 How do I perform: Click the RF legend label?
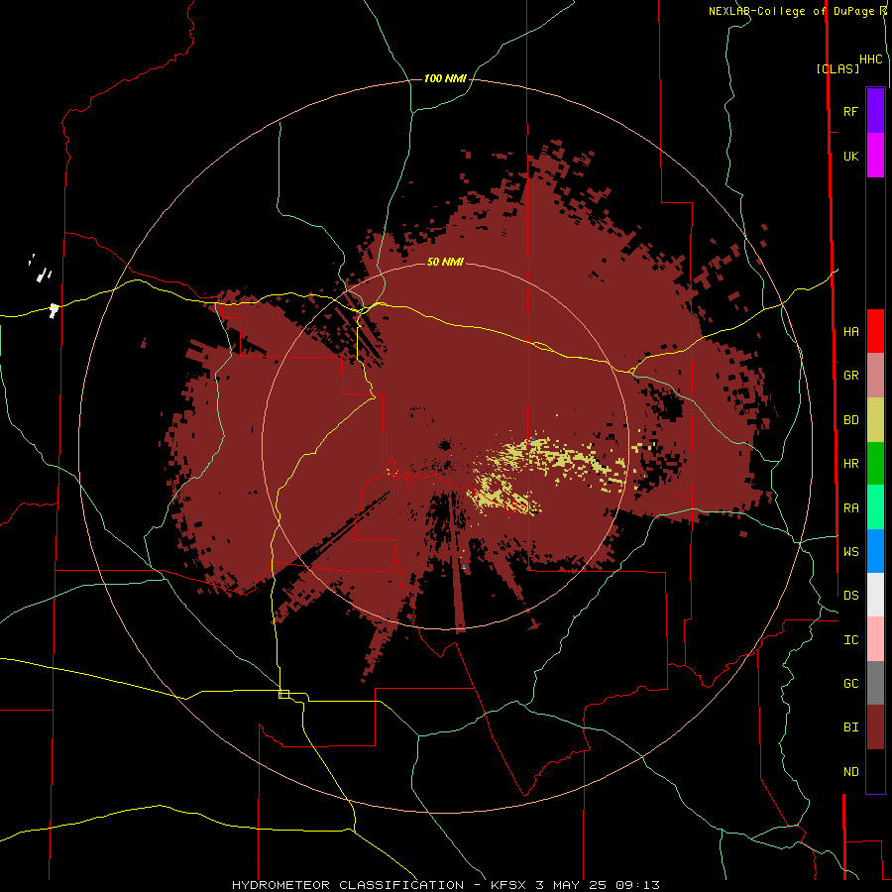(x=850, y=111)
